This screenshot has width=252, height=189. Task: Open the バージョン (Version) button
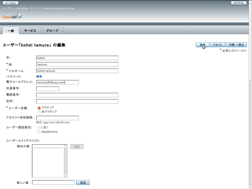11,3
